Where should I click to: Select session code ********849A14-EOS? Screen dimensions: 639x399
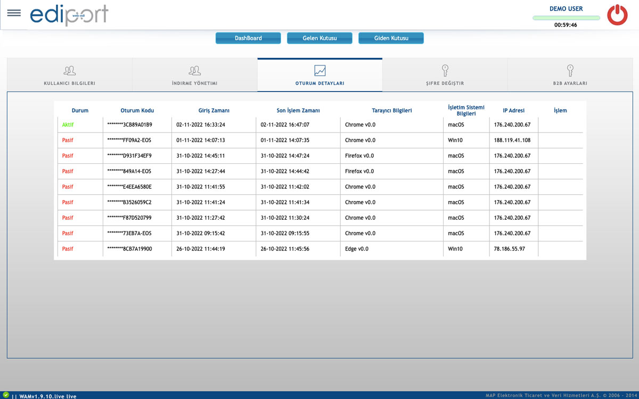point(129,171)
